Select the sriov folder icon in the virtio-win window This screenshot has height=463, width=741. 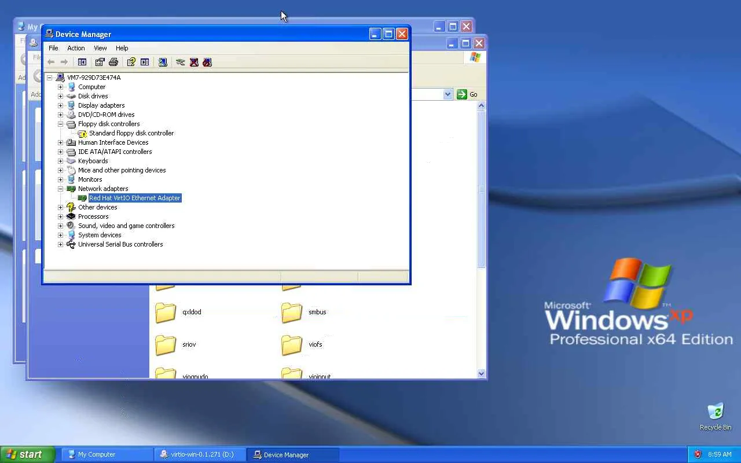[166, 344]
